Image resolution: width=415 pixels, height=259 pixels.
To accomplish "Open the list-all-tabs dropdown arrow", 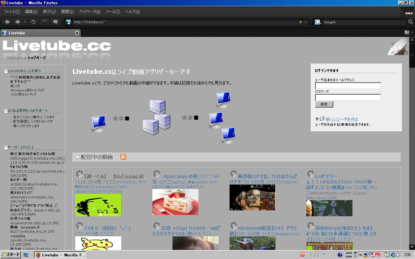I will [x=412, y=32].
